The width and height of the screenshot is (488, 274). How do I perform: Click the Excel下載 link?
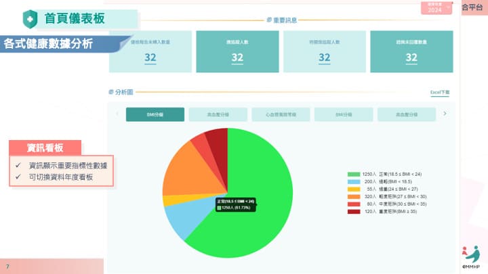click(x=440, y=91)
